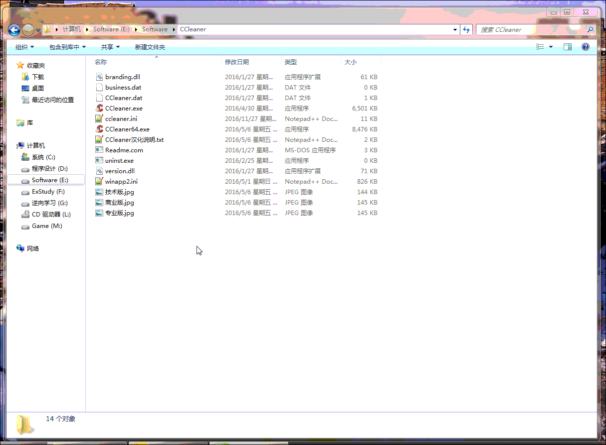Click the 2016/11/27 date of ccleaner.ini
The height and width of the screenshot is (445, 606).
(x=250, y=118)
